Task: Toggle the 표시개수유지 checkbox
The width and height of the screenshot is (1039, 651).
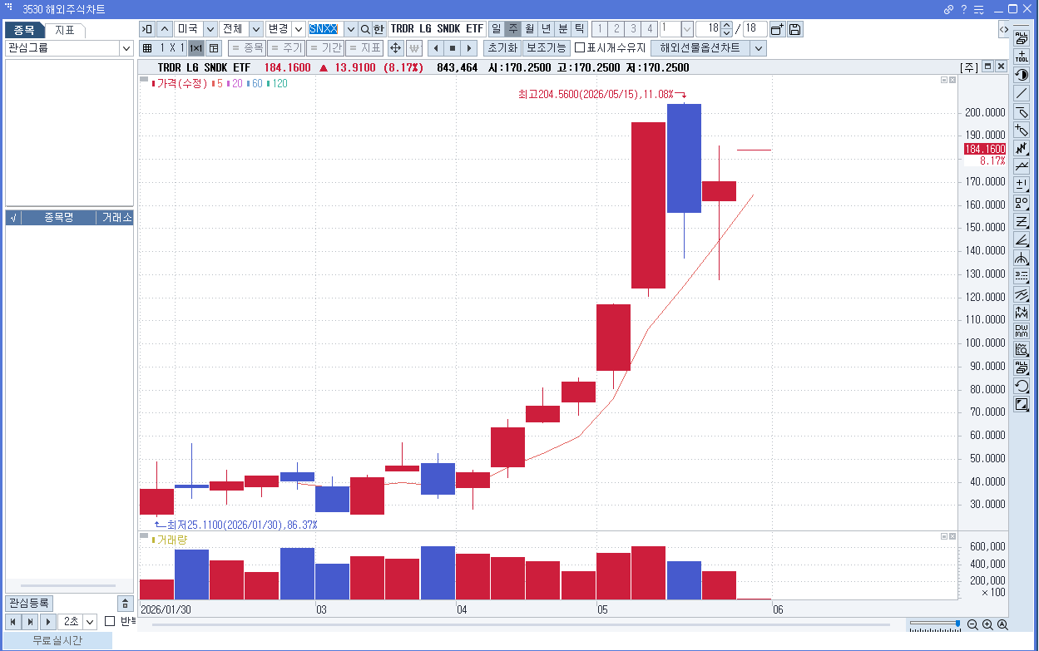Action: point(580,48)
